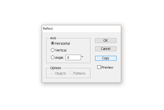Select the Horizontal axis radio button

[52, 43]
